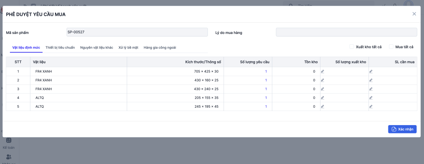Edit purchase quantity for 205 × 155 × 35 row
The image size is (424, 164).
point(371,98)
